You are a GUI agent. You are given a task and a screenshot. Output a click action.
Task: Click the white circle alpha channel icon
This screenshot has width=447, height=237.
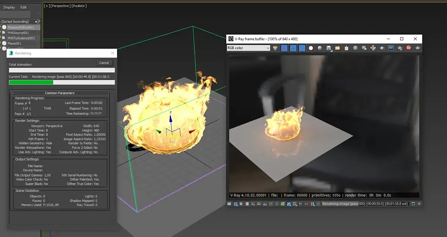point(311,48)
